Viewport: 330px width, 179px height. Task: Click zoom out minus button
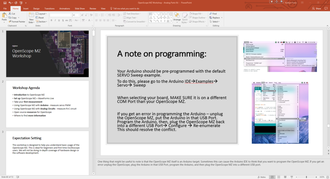coord(296,177)
